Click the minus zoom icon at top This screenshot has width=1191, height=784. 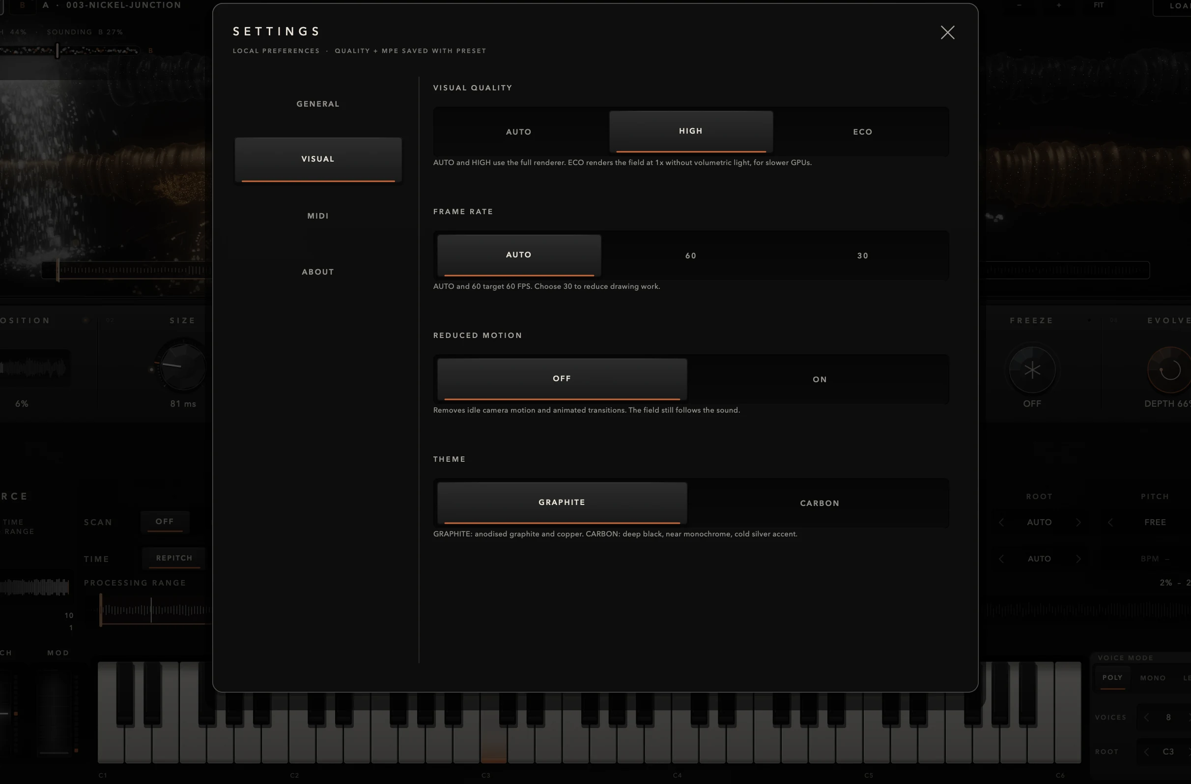pyautogui.click(x=1020, y=5)
